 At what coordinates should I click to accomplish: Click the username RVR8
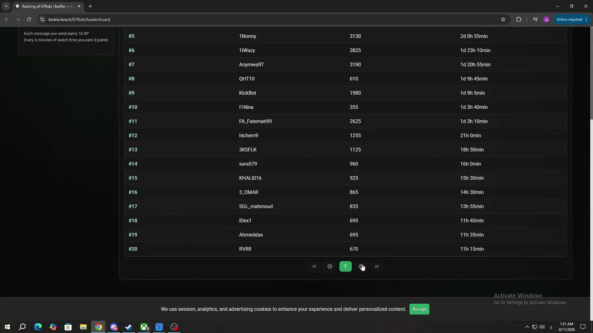pos(245,249)
